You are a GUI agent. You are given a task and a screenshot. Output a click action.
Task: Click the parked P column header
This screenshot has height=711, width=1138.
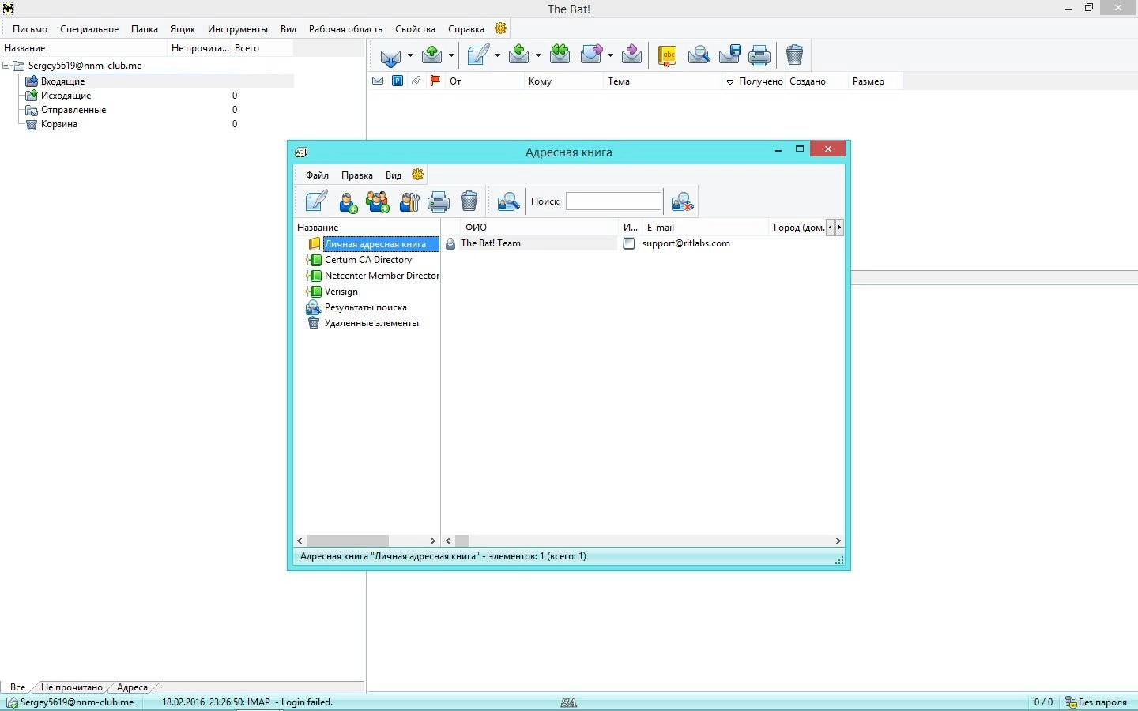(398, 81)
